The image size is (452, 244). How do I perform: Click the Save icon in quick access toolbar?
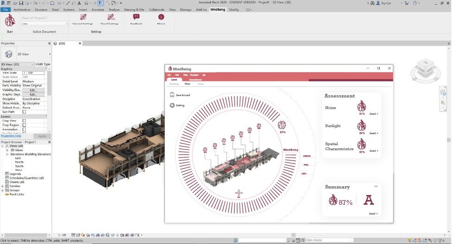coord(21,3)
